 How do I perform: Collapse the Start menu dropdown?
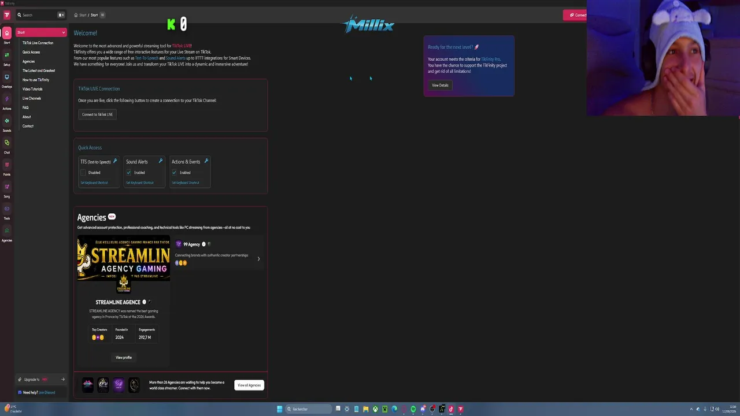[x=64, y=32]
